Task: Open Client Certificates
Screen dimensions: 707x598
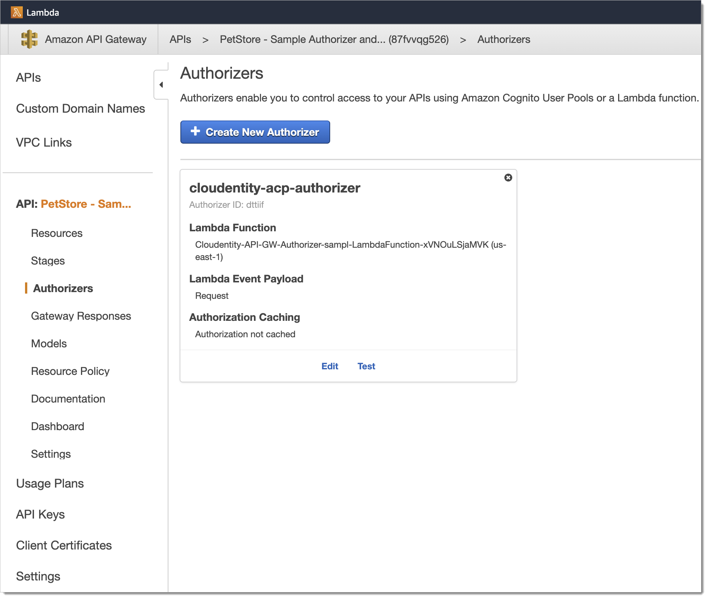Action: pos(64,545)
